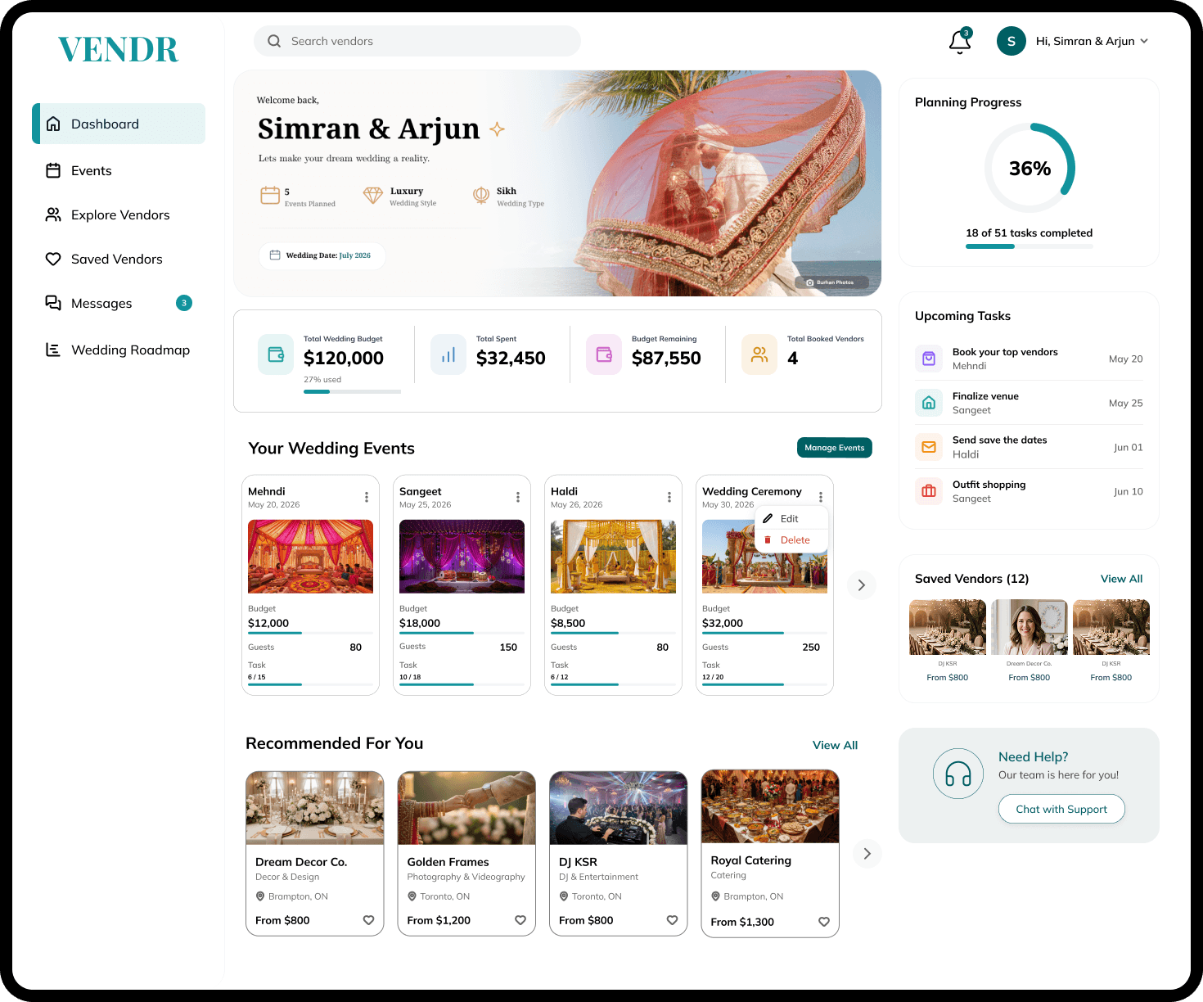The height and width of the screenshot is (1002, 1203).
Task: Click the Budget Remaining wallet icon
Action: click(604, 354)
